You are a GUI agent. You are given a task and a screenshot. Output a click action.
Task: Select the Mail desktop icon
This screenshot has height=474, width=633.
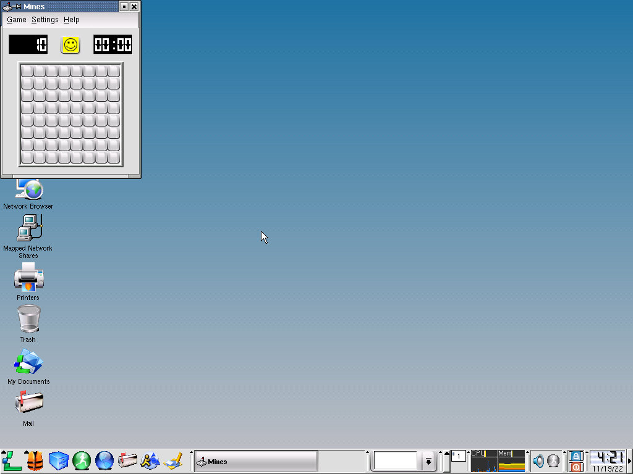[28, 404]
